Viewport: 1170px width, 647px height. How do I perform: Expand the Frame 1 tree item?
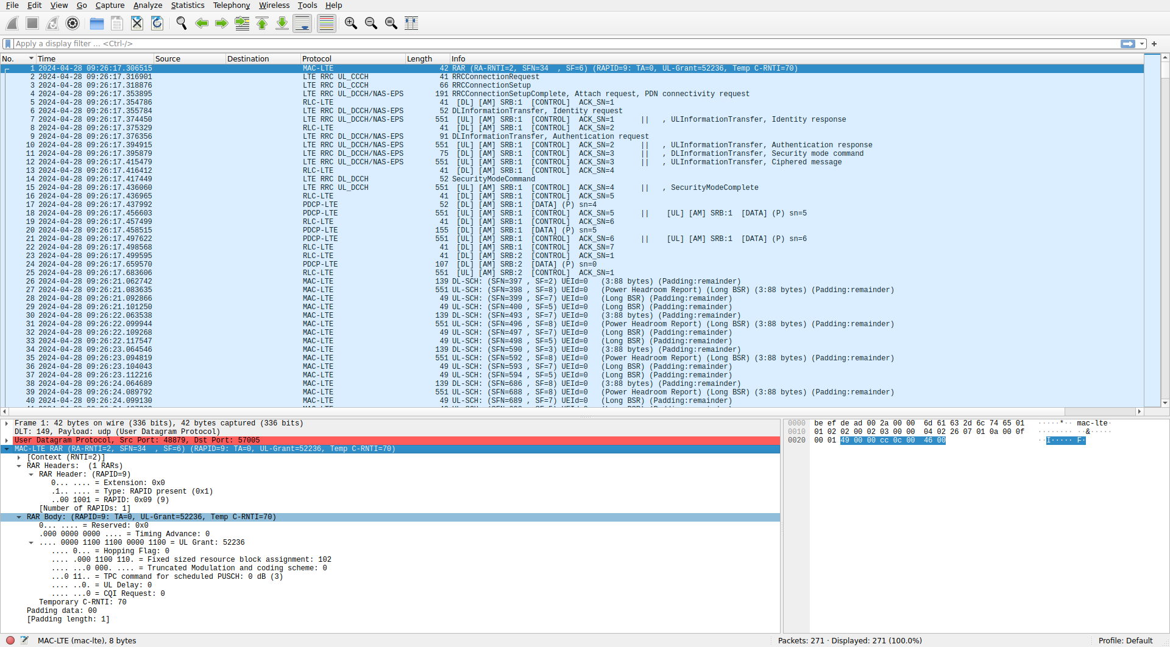(7, 423)
